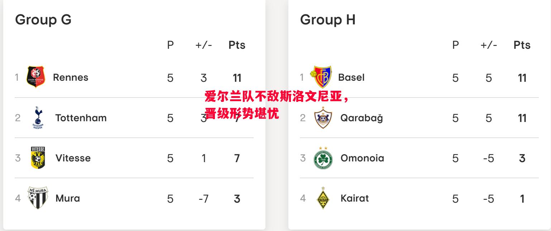Click the Rennes club crest

tap(36, 77)
